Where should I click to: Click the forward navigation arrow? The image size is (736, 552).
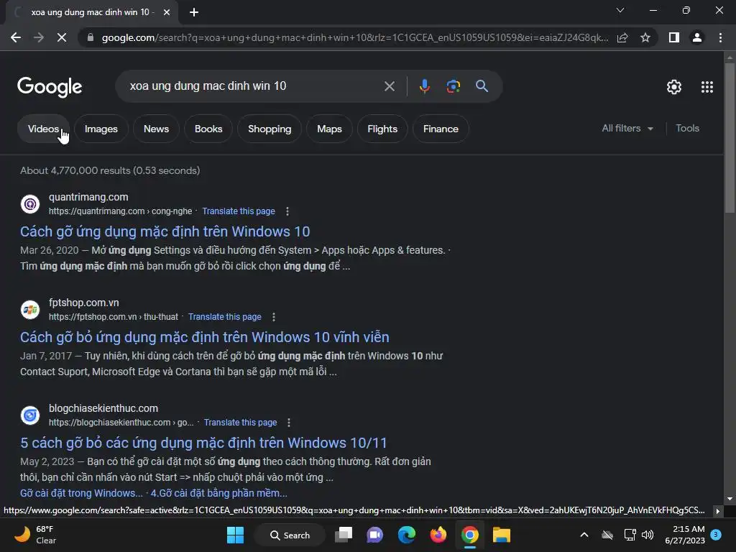tap(39, 37)
